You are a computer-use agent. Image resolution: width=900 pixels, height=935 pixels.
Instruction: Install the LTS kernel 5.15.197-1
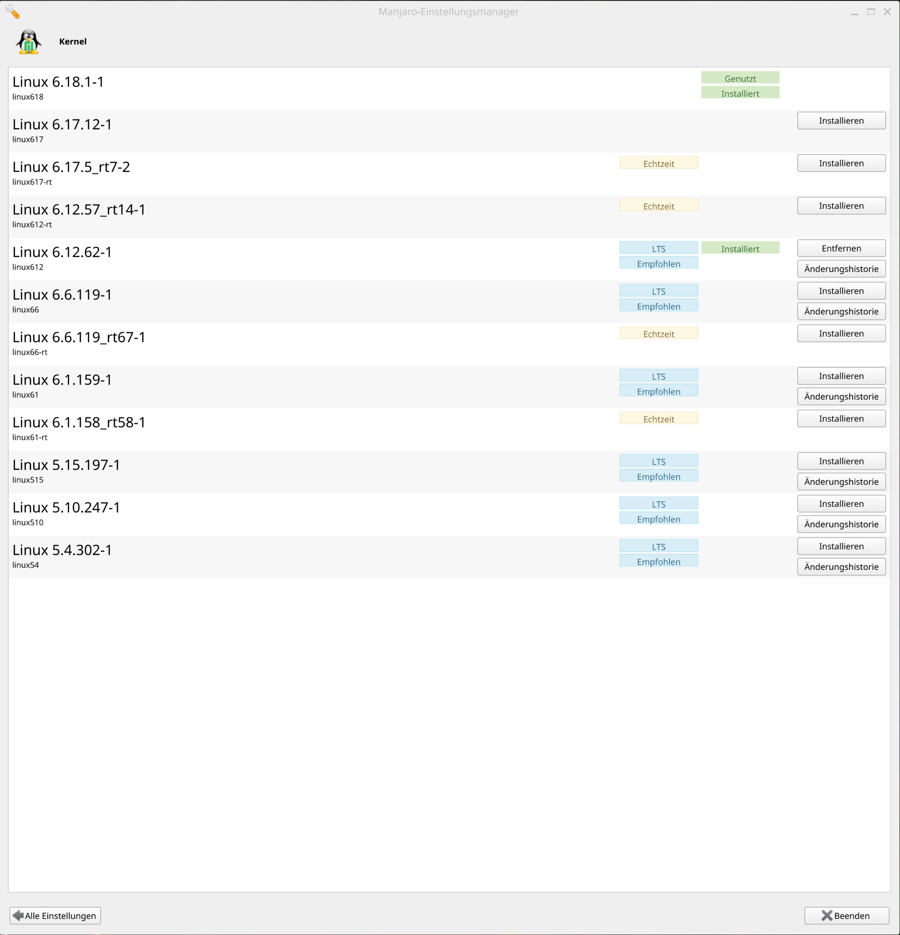point(841,461)
